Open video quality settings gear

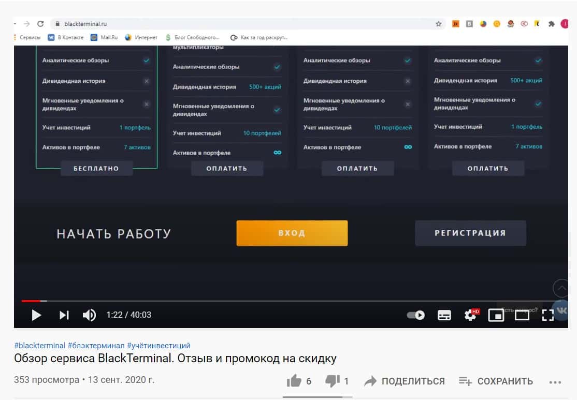click(471, 315)
